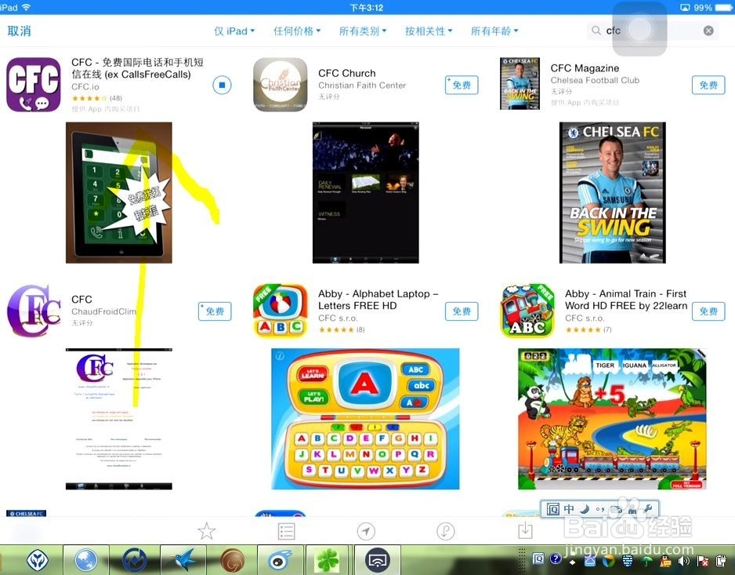This screenshot has height=575, width=735.
Task: Click the cfc search input field
Action: coord(652,31)
